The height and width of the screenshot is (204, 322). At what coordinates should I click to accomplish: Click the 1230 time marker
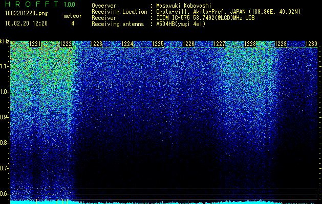pyautogui.click(x=311, y=44)
